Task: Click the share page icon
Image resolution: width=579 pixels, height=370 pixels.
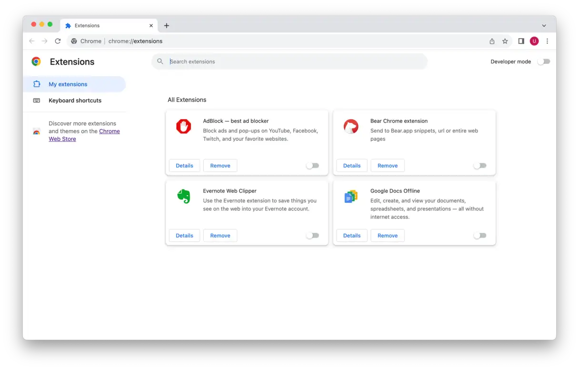Action: (x=492, y=41)
